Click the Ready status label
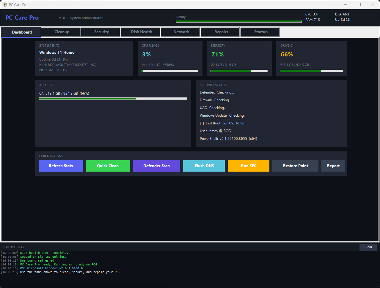The height and width of the screenshot is (288, 380). (181, 17)
